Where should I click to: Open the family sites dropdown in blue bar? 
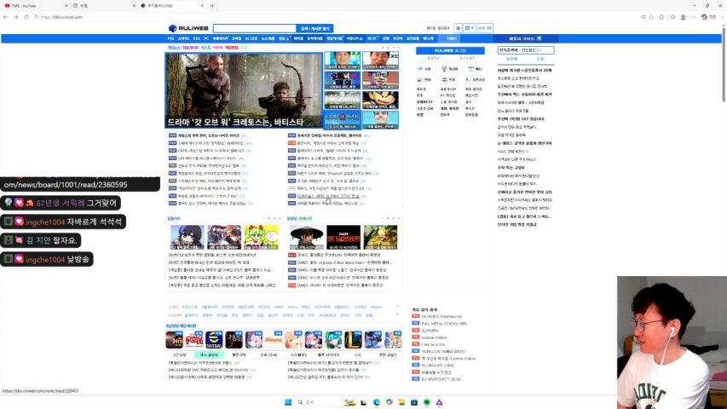[525, 38]
